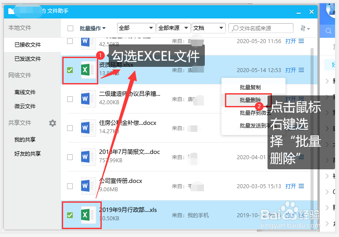Check the 2018年7月简报文 file checkbox
Screen dimensions: 339x237
(x=70, y=157)
